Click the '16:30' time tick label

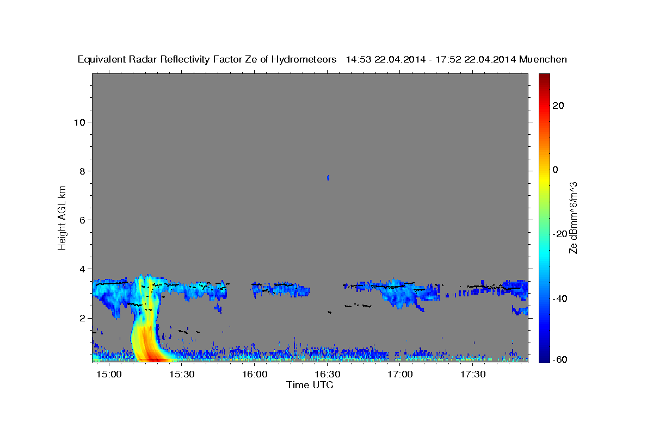(328, 374)
